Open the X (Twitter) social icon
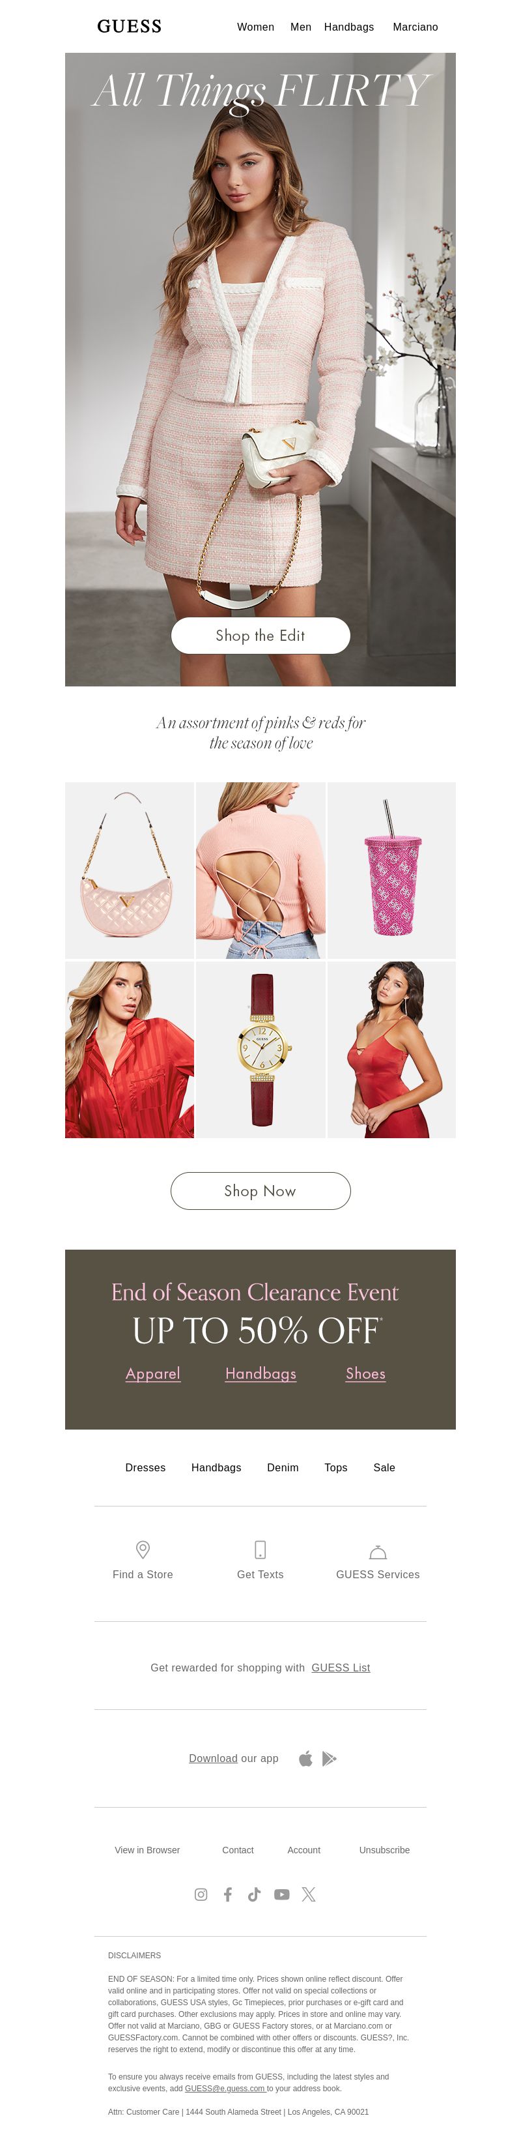 pyautogui.click(x=309, y=1894)
